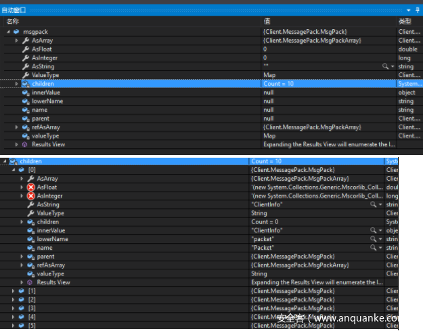Viewport: 423px width, 331px height.
Task: Expand top refAsArray field node
Action: click(17, 127)
